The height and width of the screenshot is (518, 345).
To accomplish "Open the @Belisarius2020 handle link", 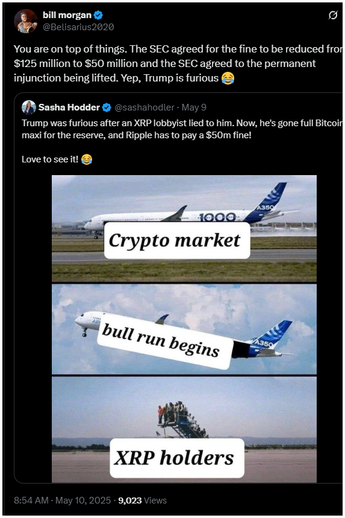I will click(x=78, y=27).
